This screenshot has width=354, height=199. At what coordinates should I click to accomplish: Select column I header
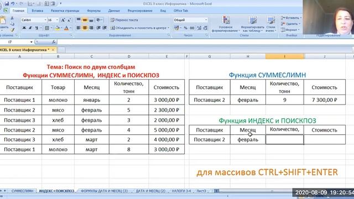click(x=285, y=56)
